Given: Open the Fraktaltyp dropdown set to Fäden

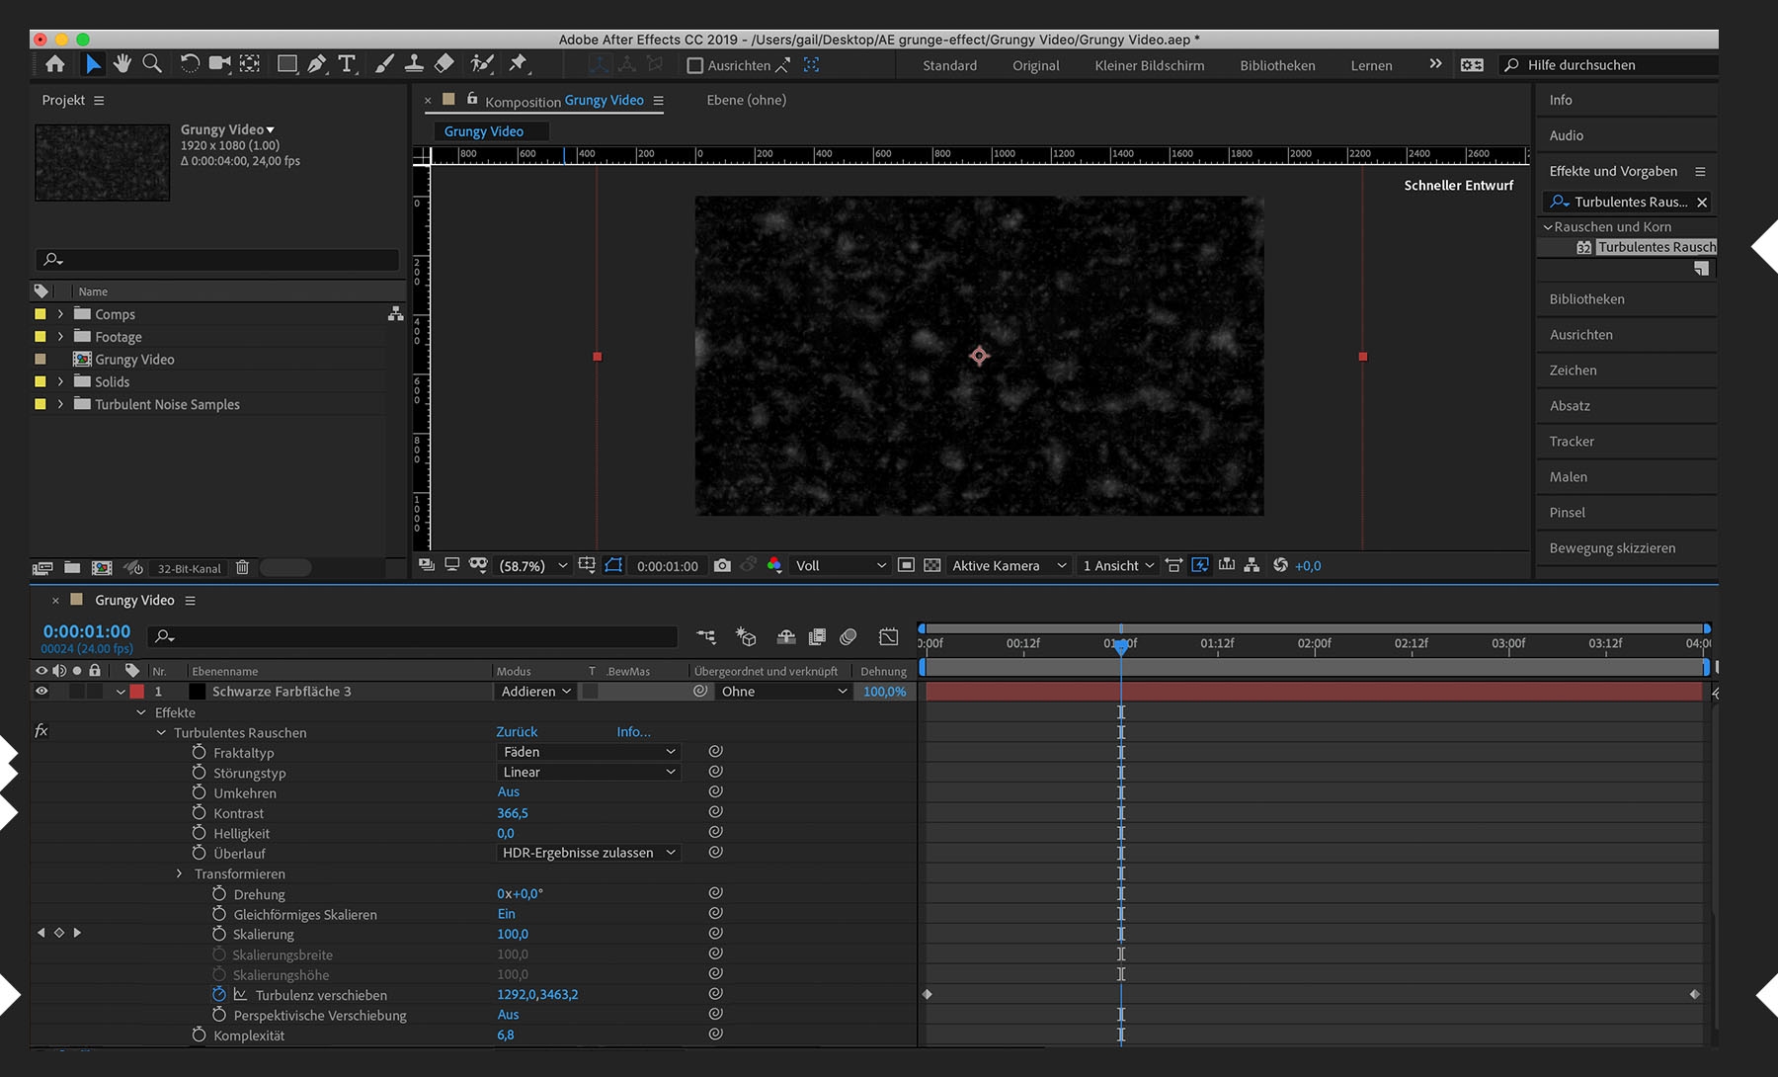Looking at the screenshot, I should tap(588, 752).
